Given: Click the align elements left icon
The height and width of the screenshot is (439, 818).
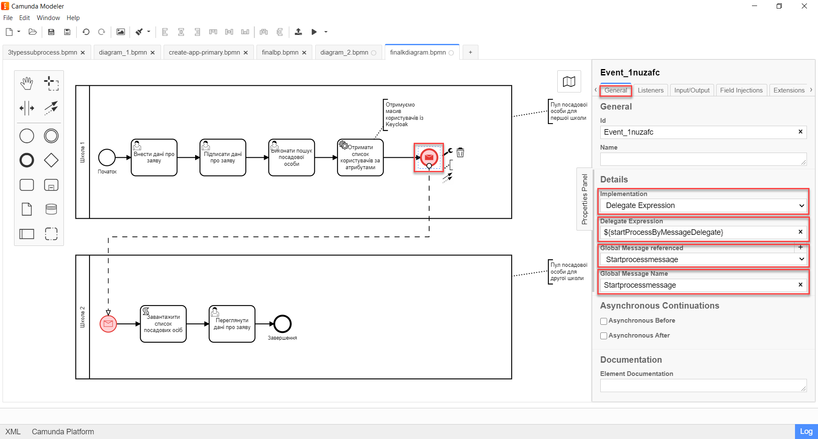Looking at the screenshot, I should [165, 32].
